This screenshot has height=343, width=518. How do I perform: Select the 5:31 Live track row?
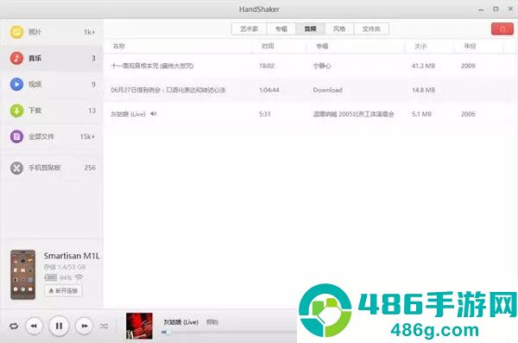click(310, 114)
